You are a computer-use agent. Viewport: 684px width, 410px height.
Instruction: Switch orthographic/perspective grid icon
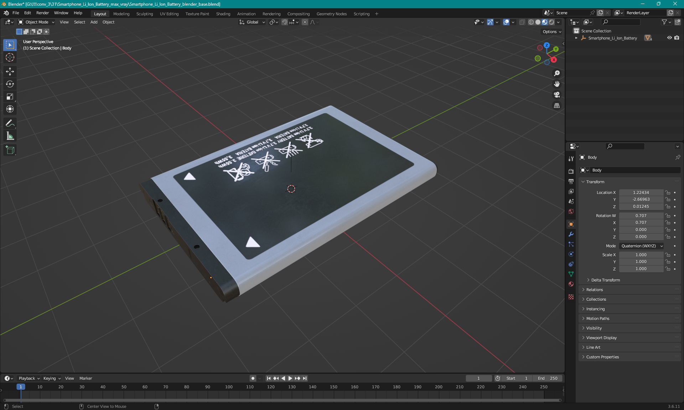tap(557, 105)
